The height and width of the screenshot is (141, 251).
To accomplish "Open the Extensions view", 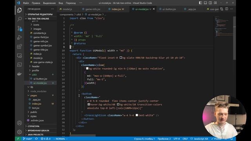I will [x=19, y=47].
